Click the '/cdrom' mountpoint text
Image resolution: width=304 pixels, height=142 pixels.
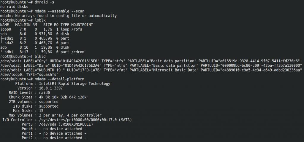pyautogui.click(x=78, y=52)
